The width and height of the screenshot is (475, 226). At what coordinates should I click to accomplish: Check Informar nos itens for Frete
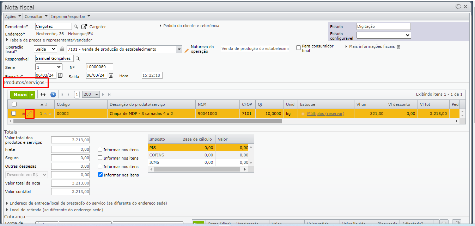click(100, 149)
